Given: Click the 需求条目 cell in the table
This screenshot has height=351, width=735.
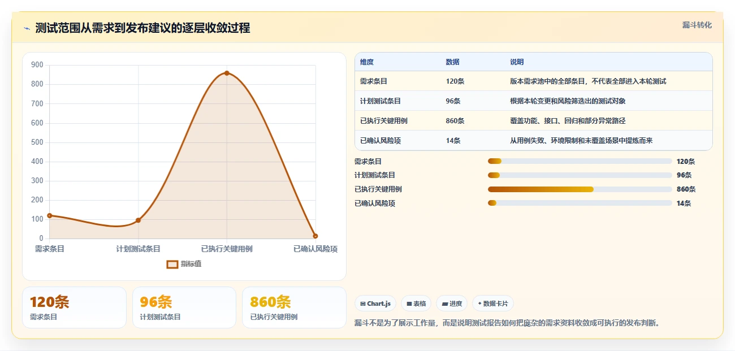Looking at the screenshot, I should coord(374,81).
